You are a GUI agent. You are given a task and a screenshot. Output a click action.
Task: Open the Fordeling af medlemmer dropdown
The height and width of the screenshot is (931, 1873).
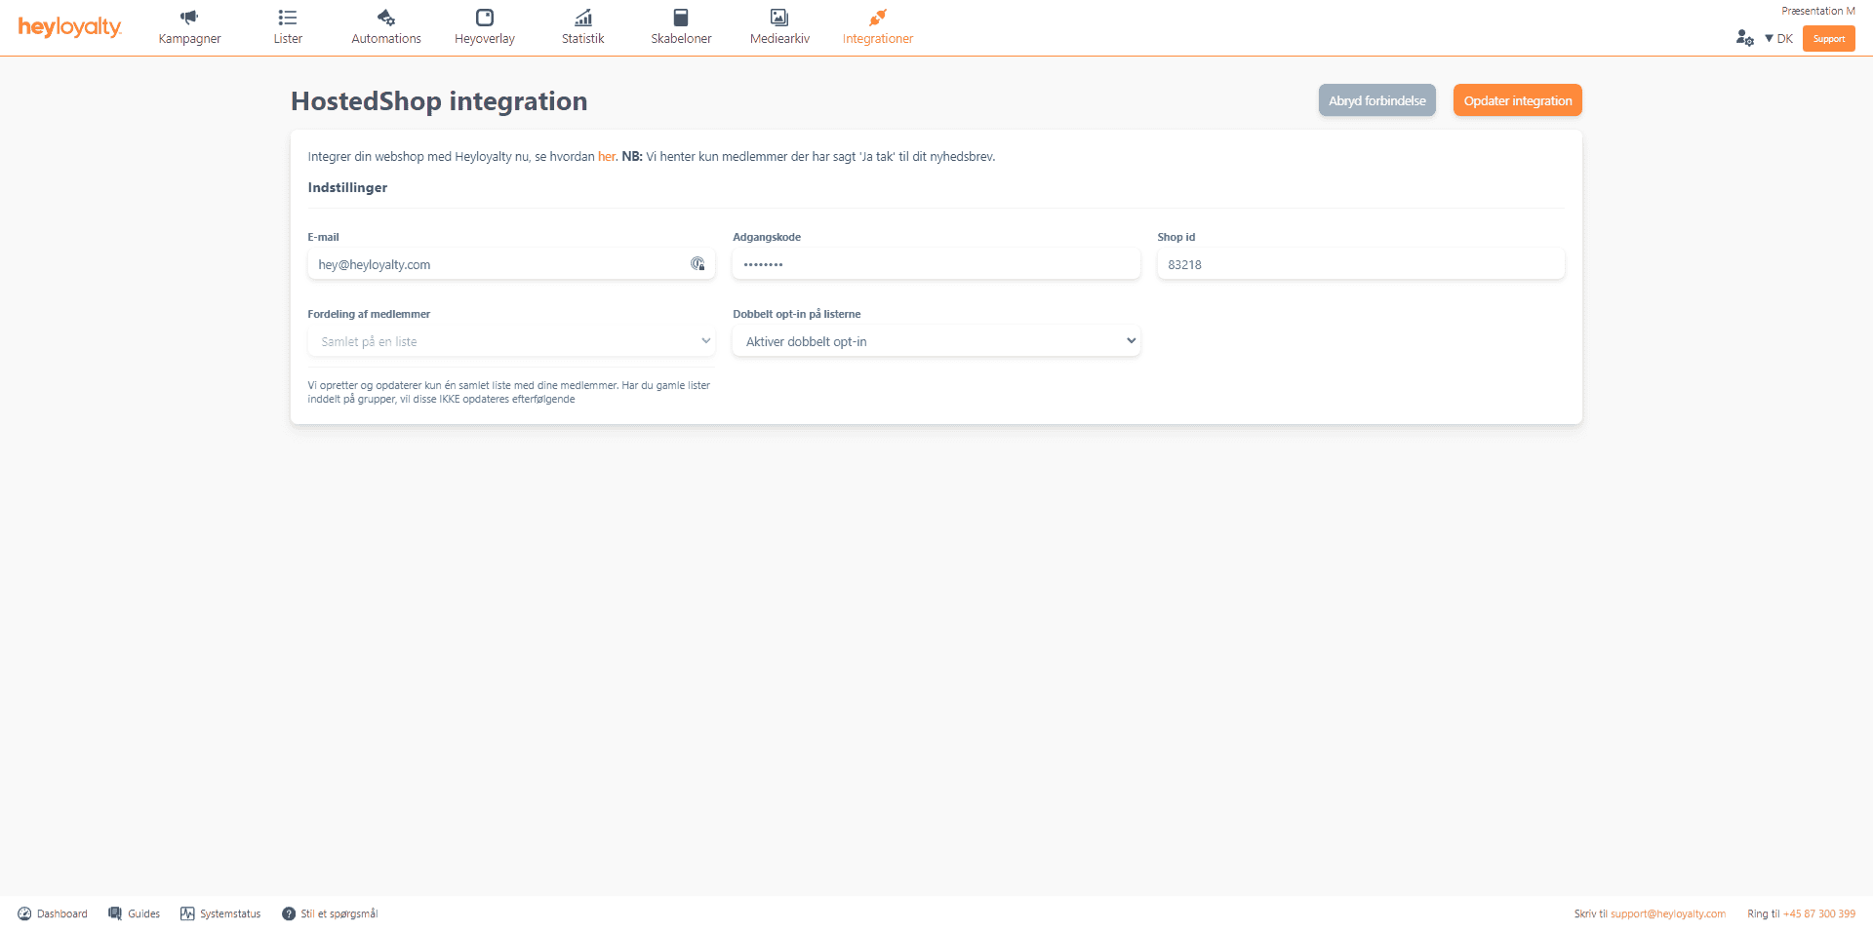pyautogui.click(x=511, y=341)
